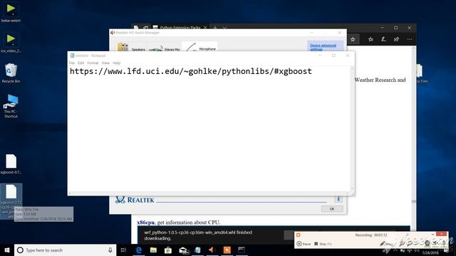Open Realtek audio manager speaker icon on taskbar
This screenshot has width=456, height=256.
[x=212, y=250]
